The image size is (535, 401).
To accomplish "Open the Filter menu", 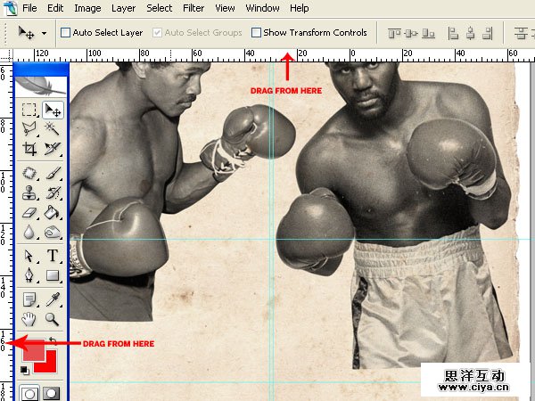I will tap(193, 8).
